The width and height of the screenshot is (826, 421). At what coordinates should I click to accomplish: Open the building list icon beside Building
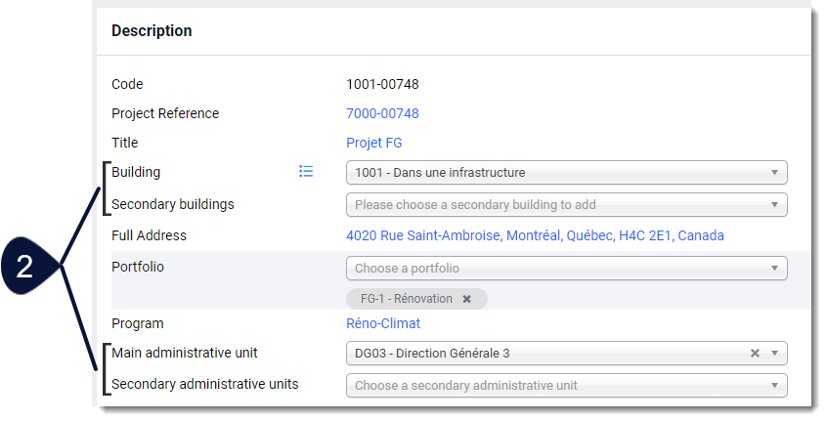[306, 171]
